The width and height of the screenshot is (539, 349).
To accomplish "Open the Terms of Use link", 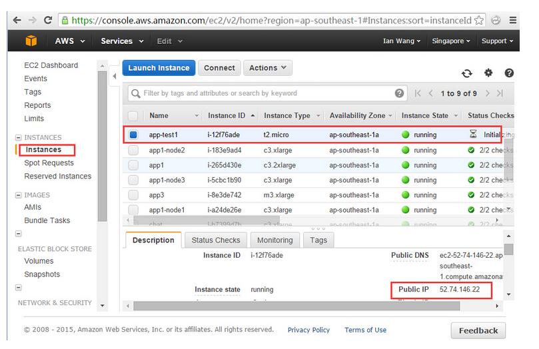I will 365,330.
